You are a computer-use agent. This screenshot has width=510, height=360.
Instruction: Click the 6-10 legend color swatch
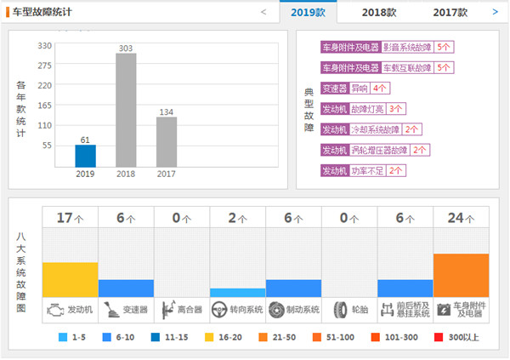[x=107, y=337]
